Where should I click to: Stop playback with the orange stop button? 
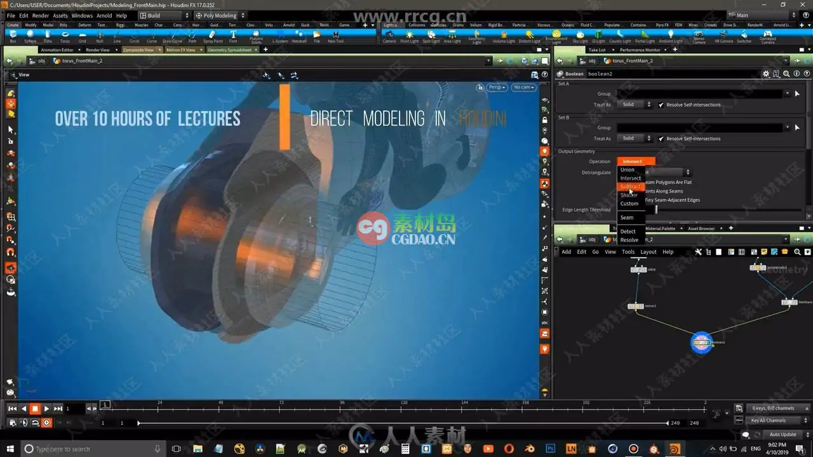(x=35, y=409)
